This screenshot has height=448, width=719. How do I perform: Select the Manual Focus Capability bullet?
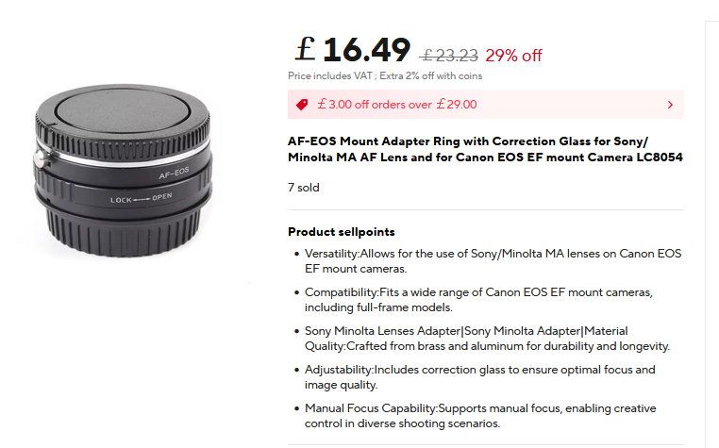479,415
